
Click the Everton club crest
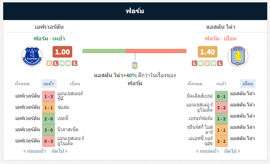32,56
